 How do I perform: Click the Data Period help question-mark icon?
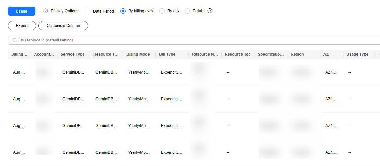point(210,11)
